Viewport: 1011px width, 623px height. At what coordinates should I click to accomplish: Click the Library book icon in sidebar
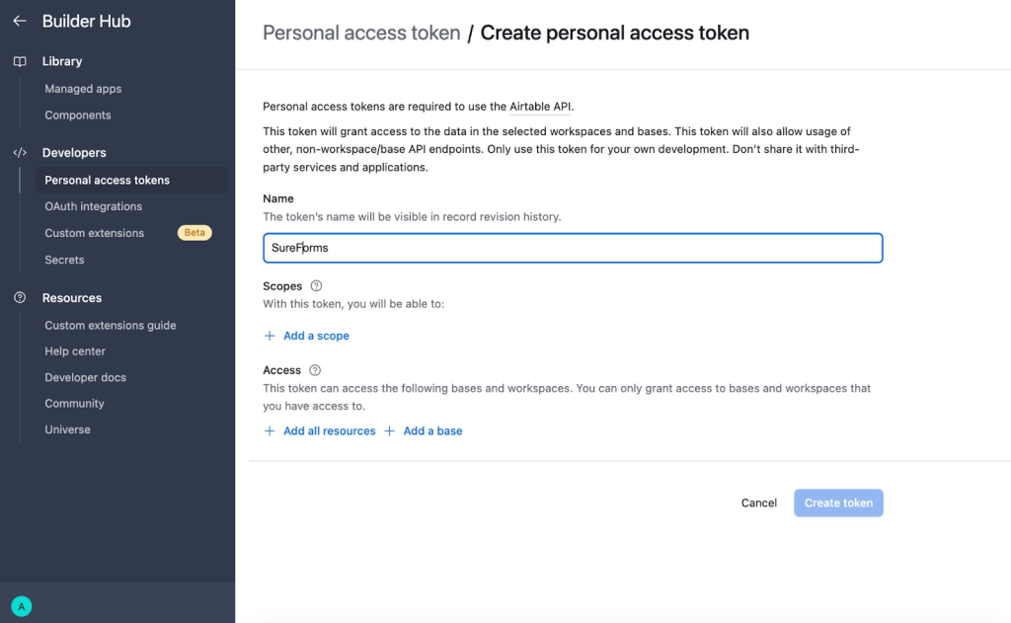(22, 60)
